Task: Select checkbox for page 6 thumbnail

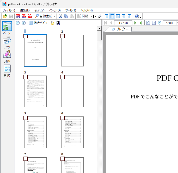Action: click(x=63, y=118)
